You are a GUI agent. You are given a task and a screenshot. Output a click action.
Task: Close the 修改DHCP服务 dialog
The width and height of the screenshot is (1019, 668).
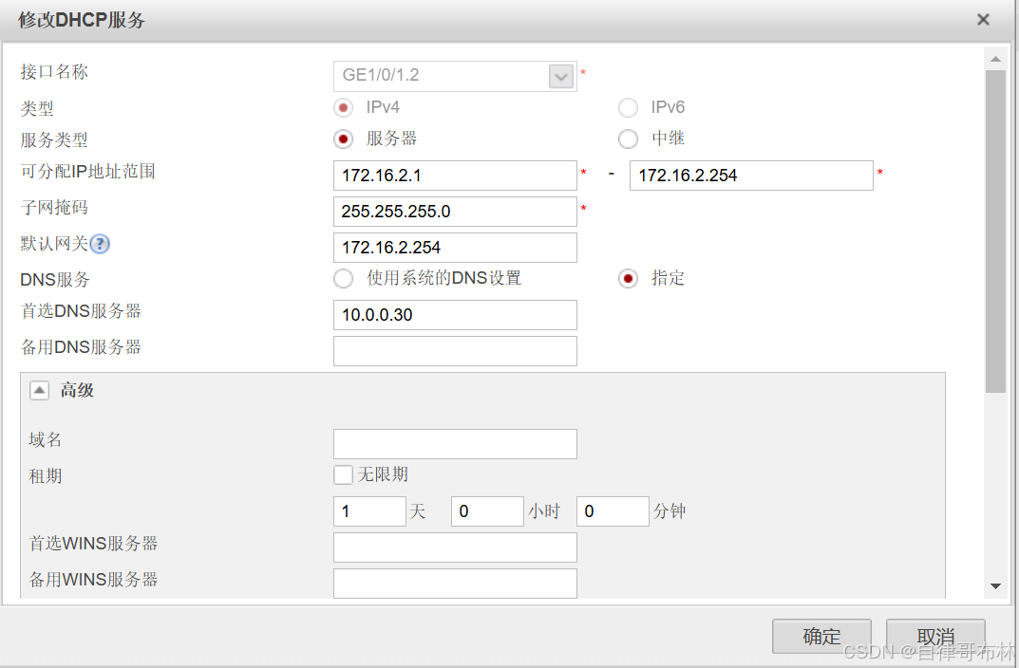click(983, 20)
